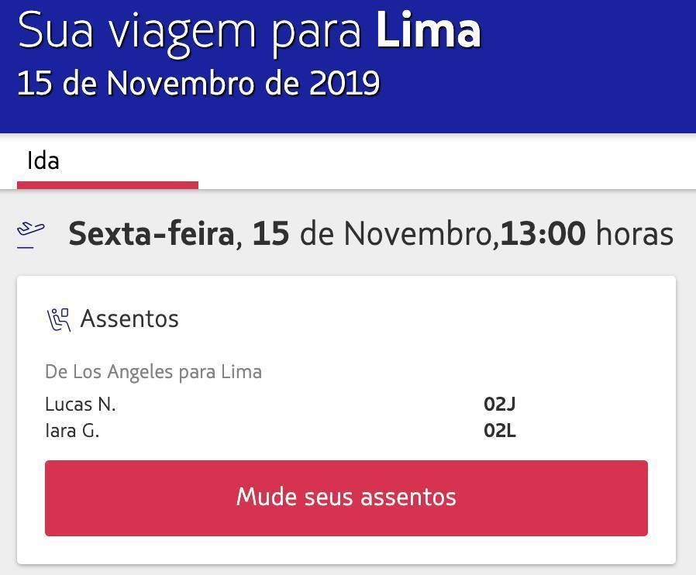
Task: Click the seat icon beside Assentos
Action: coord(59,320)
